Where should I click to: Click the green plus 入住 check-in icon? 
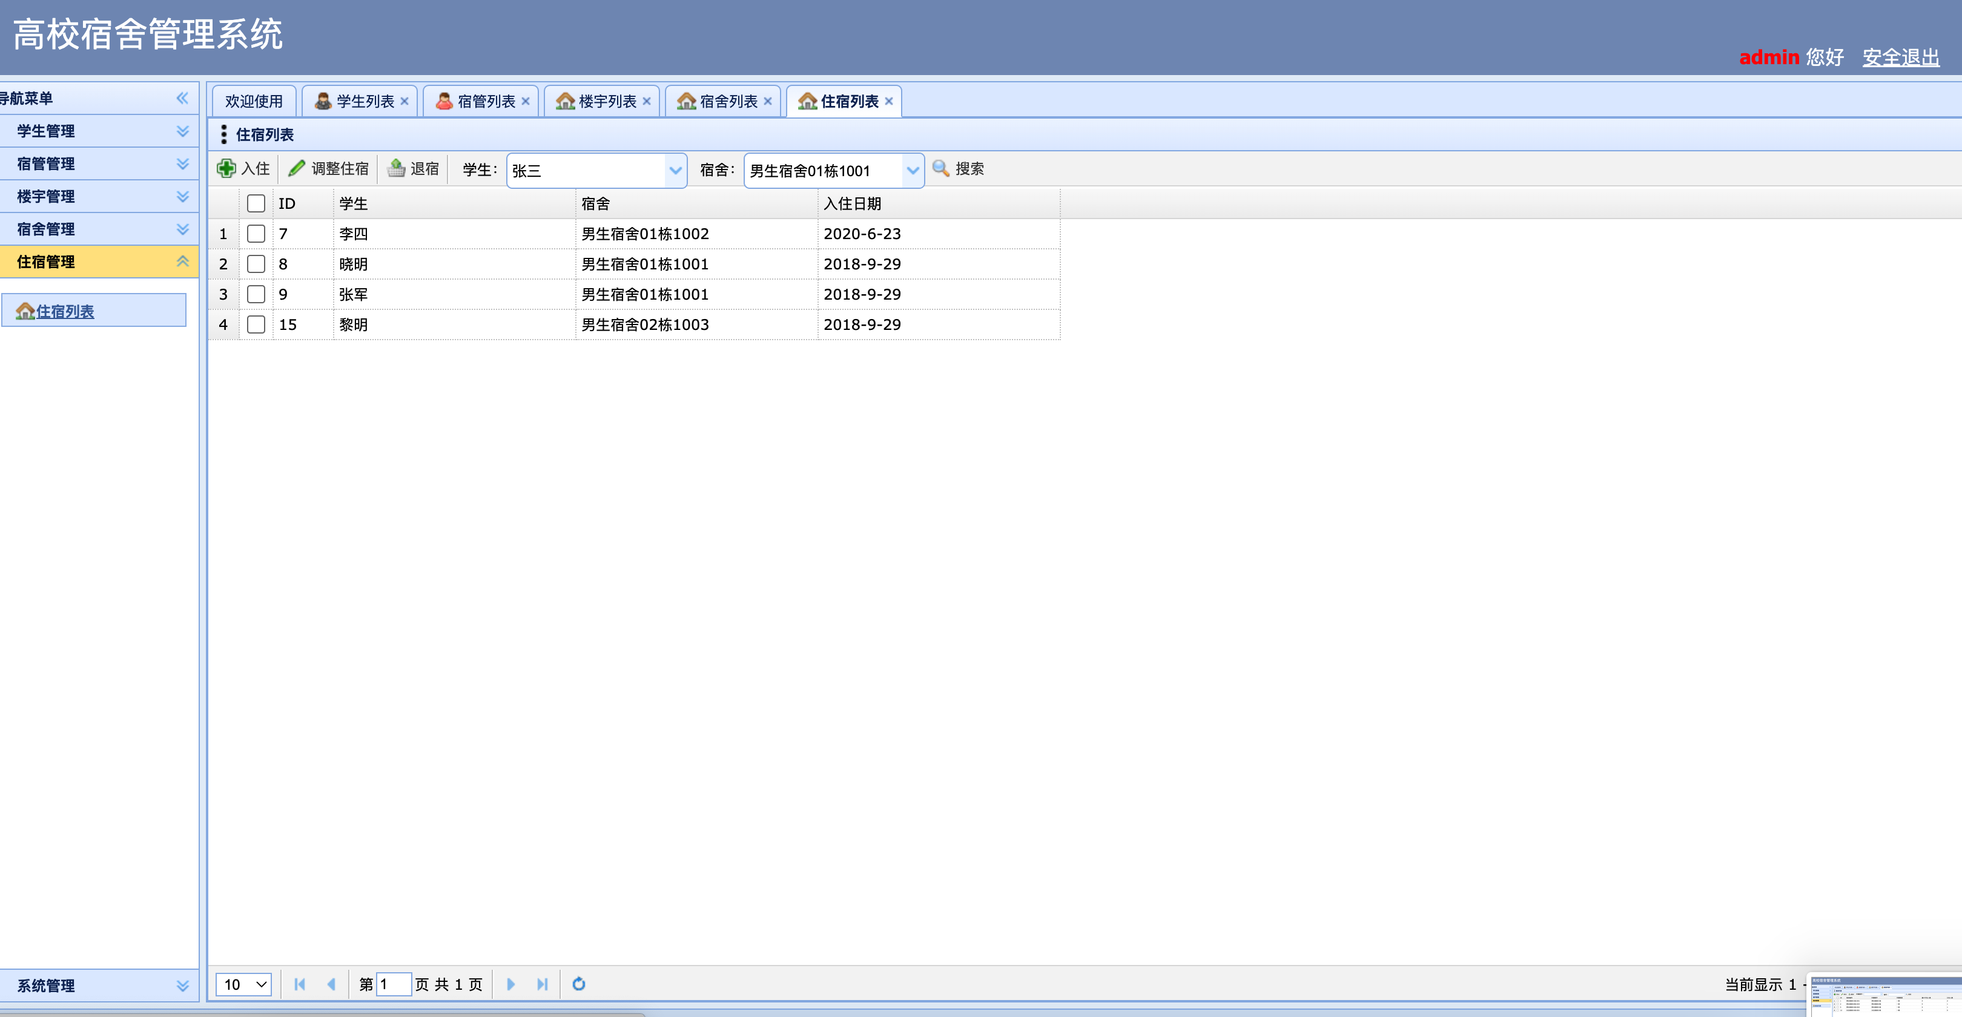(226, 168)
